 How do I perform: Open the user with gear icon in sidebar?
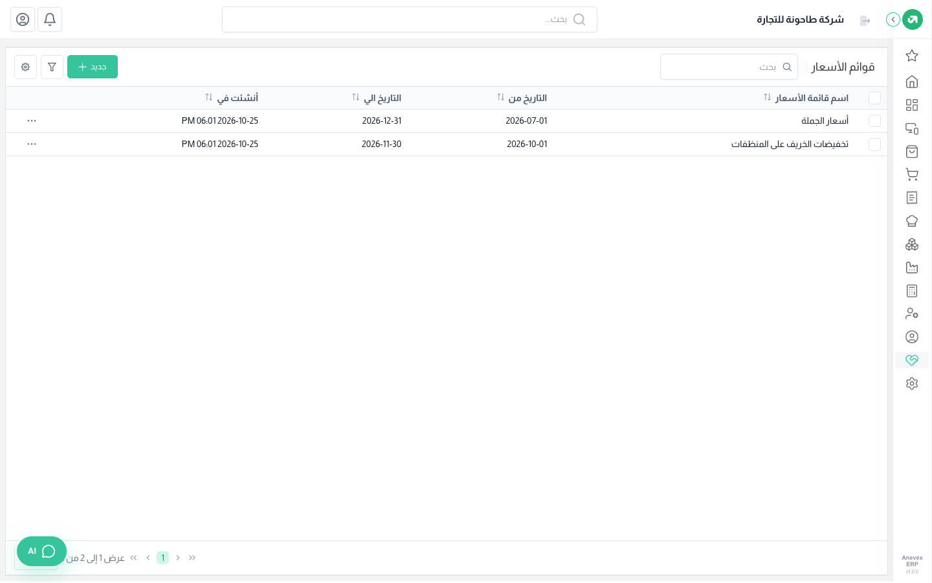pyautogui.click(x=912, y=314)
